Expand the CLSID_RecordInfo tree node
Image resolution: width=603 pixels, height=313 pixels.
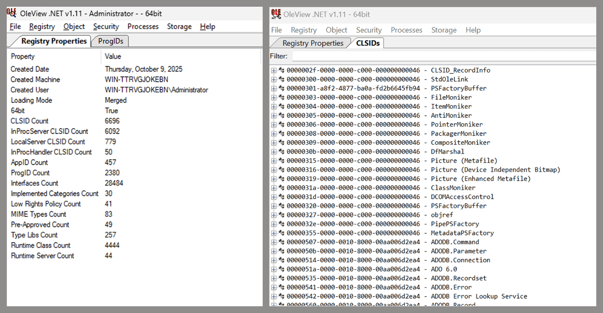[274, 70]
